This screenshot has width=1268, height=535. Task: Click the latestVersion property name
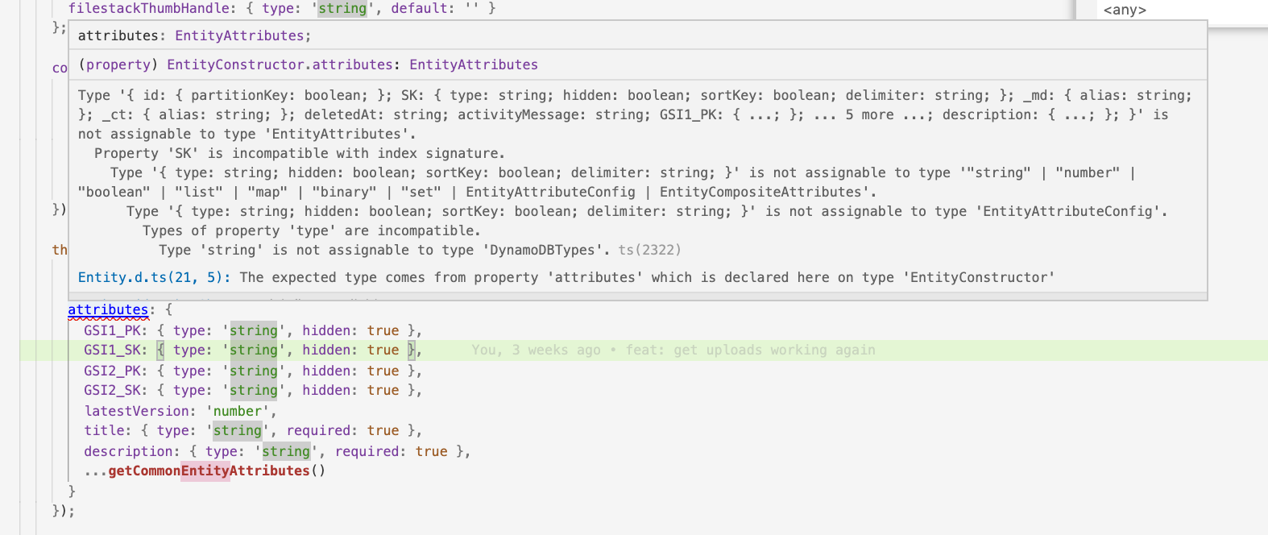click(136, 411)
